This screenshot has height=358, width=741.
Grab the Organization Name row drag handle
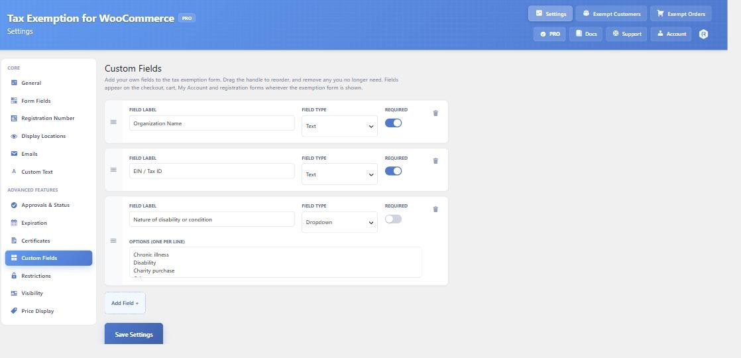pos(113,122)
